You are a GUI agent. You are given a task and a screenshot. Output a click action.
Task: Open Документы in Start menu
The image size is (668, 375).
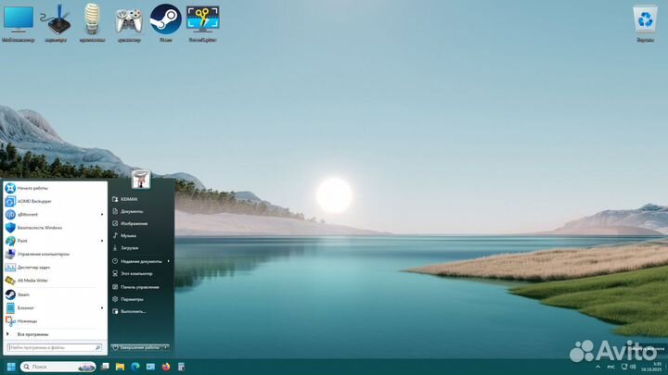132,211
